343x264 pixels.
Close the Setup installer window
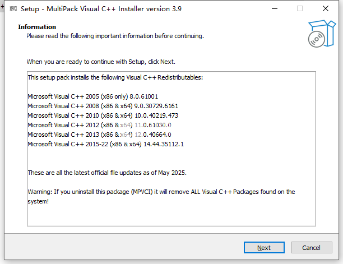326,8
